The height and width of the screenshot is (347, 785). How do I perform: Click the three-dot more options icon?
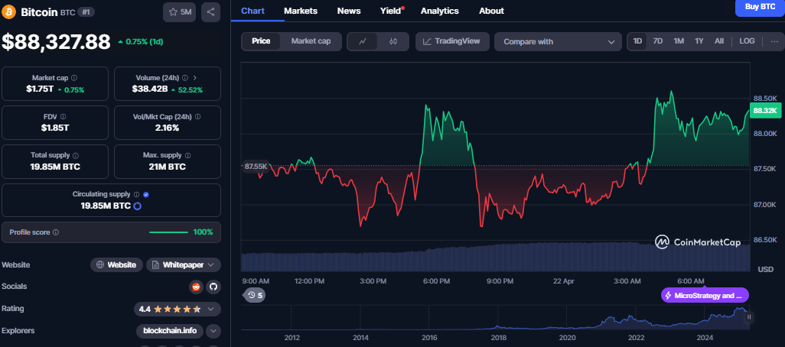click(774, 41)
